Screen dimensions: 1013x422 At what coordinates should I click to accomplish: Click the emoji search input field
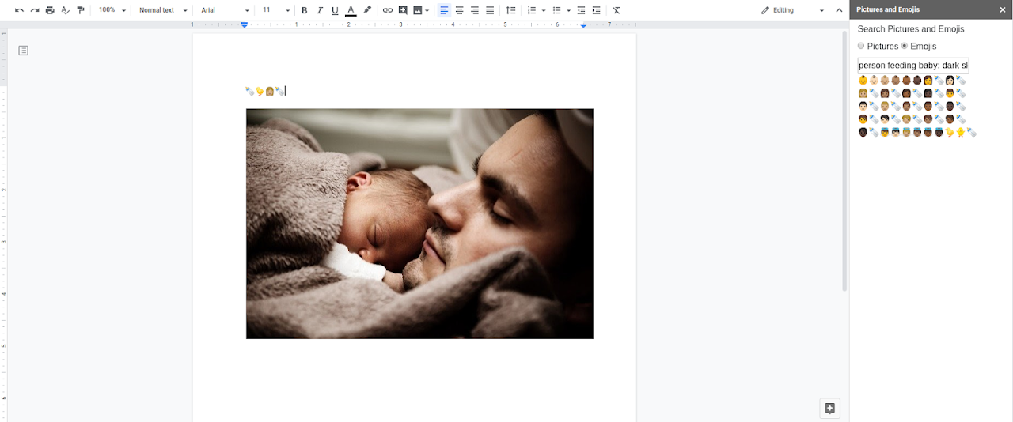click(x=913, y=66)
